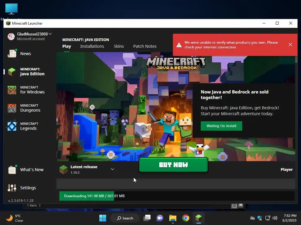The image size is (301, 225).
Task: Click the Player label
Action: [287, 170]
